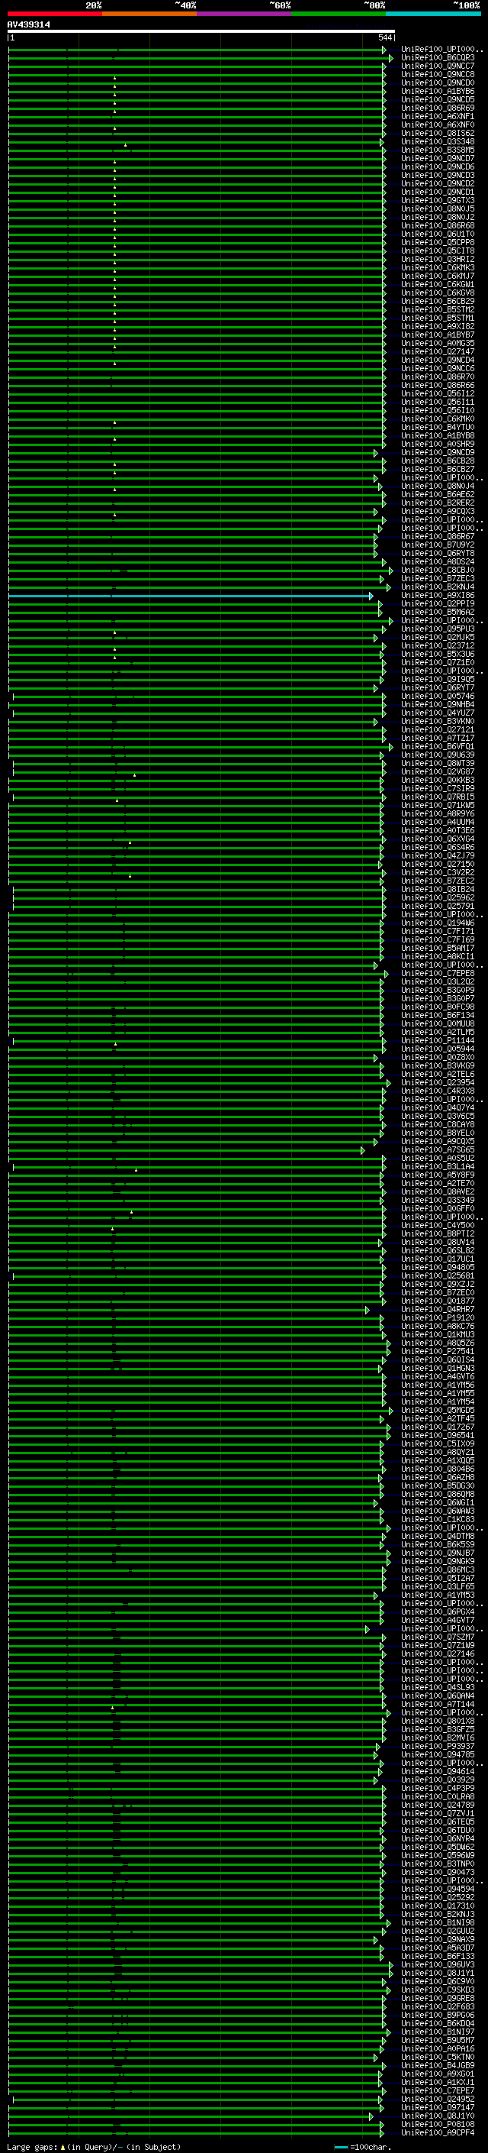This screenshot has width=488, height=2153.
Task: Open hit UniRef100_B5M6A2
Action: click(x=438, y=613)
